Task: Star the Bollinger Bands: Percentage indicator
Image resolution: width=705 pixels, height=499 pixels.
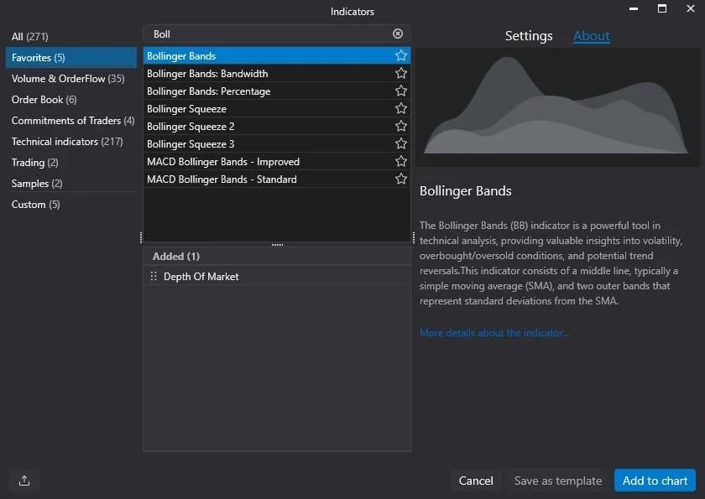Action: point(400,91)
